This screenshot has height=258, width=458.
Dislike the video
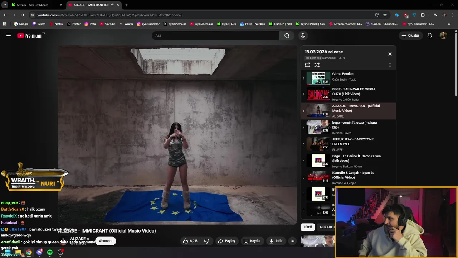pos(206,241)
